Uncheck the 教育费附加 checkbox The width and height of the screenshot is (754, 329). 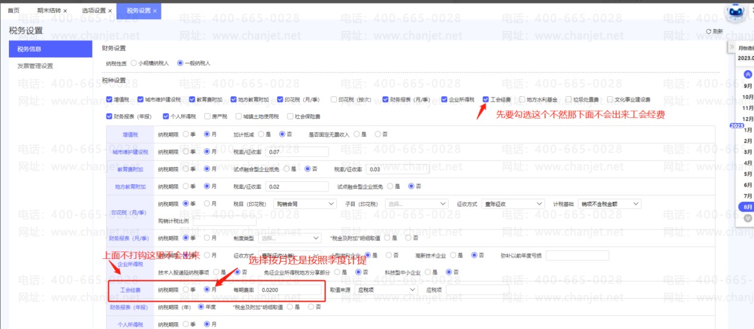pyautogui.click(x=192, y=99)
